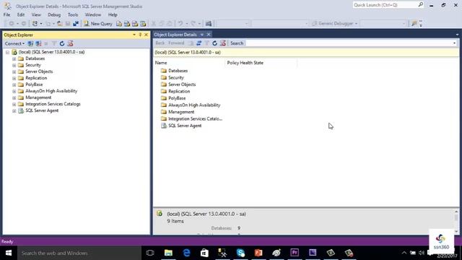Click the Database Engine Query icon next to New Query
The width and height of the screenshot is (462, 260).
(119, 24)
